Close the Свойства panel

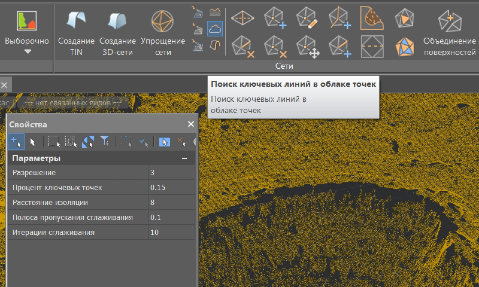pyautogui.click(x=191, y=124)
